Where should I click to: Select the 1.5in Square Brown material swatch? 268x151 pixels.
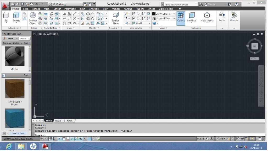coord(15,88)
